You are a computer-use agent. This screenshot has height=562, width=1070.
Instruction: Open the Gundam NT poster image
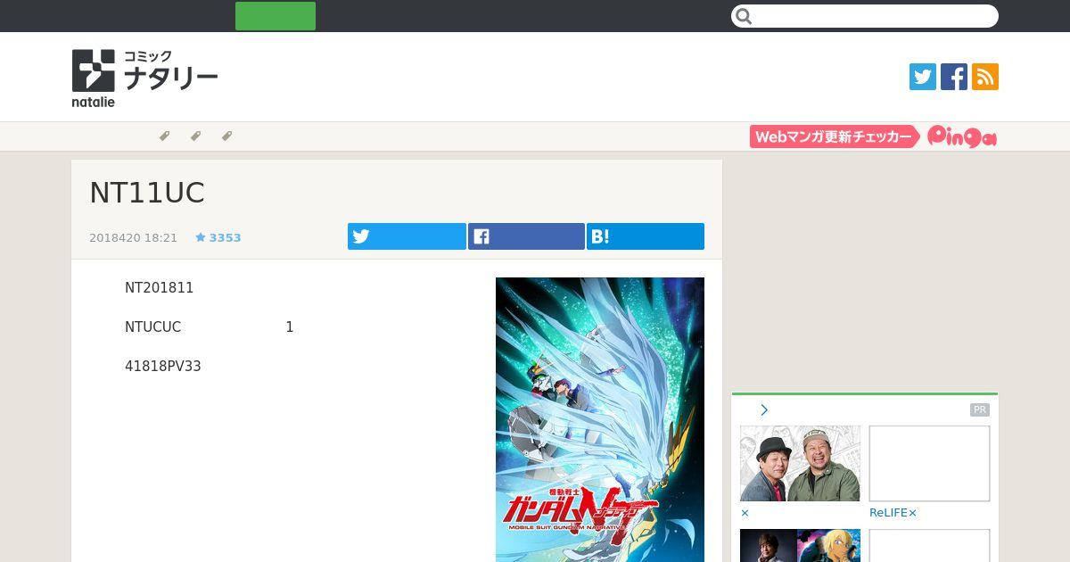pyautogui.click(x=600, y=419)
